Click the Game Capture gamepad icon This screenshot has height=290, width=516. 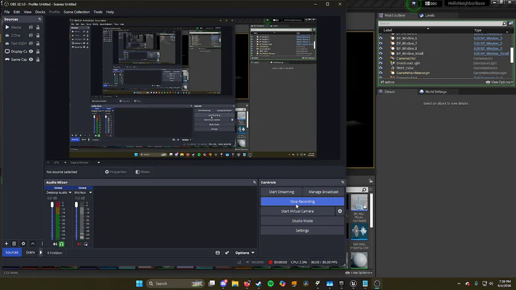(x=7, y=60)
